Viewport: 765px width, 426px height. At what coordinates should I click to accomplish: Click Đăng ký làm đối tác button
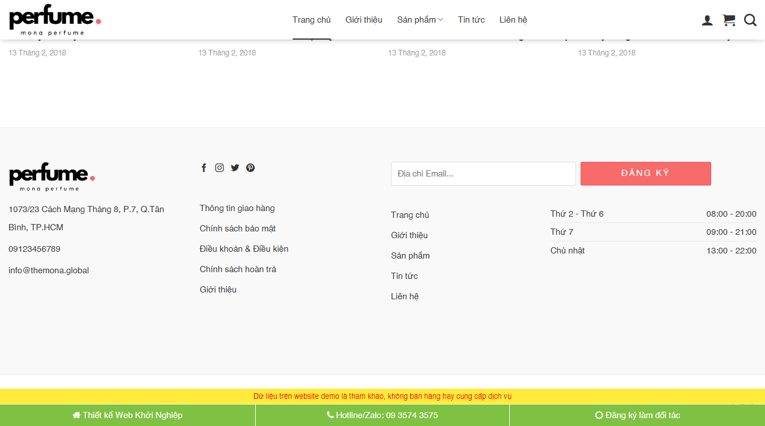[x=637, y=415]
